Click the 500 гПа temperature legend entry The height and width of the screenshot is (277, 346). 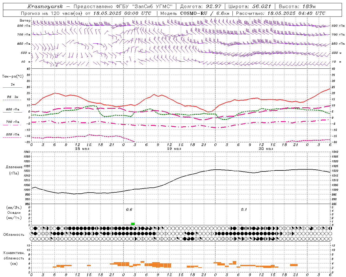(x=13, y=134)
